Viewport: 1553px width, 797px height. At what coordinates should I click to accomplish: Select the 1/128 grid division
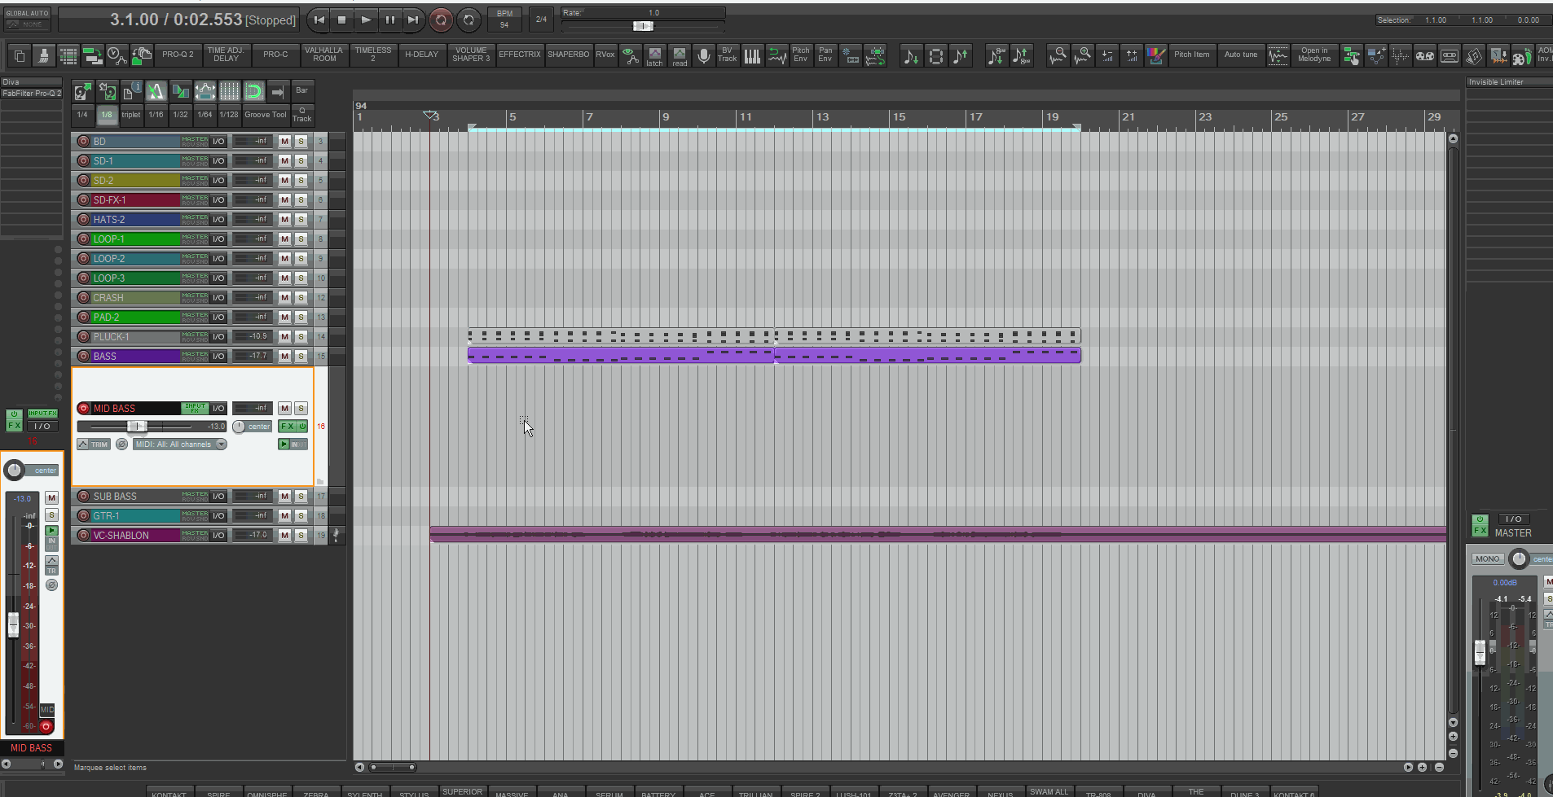coord(229,115)
